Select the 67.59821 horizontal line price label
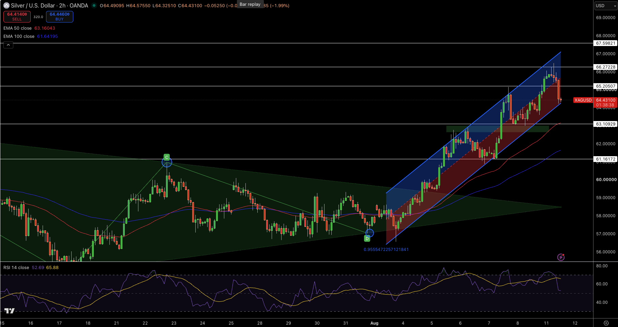618x327 pixels. click(x=606, y=43)
